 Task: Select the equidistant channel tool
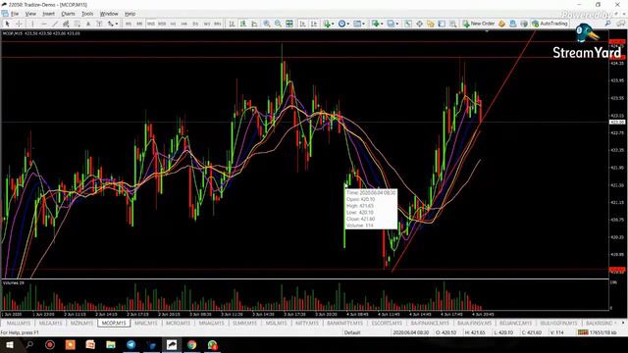[66, 24]
